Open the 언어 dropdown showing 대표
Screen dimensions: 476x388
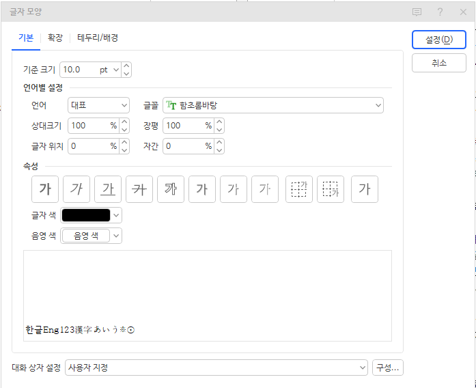(x=98, y=105)
